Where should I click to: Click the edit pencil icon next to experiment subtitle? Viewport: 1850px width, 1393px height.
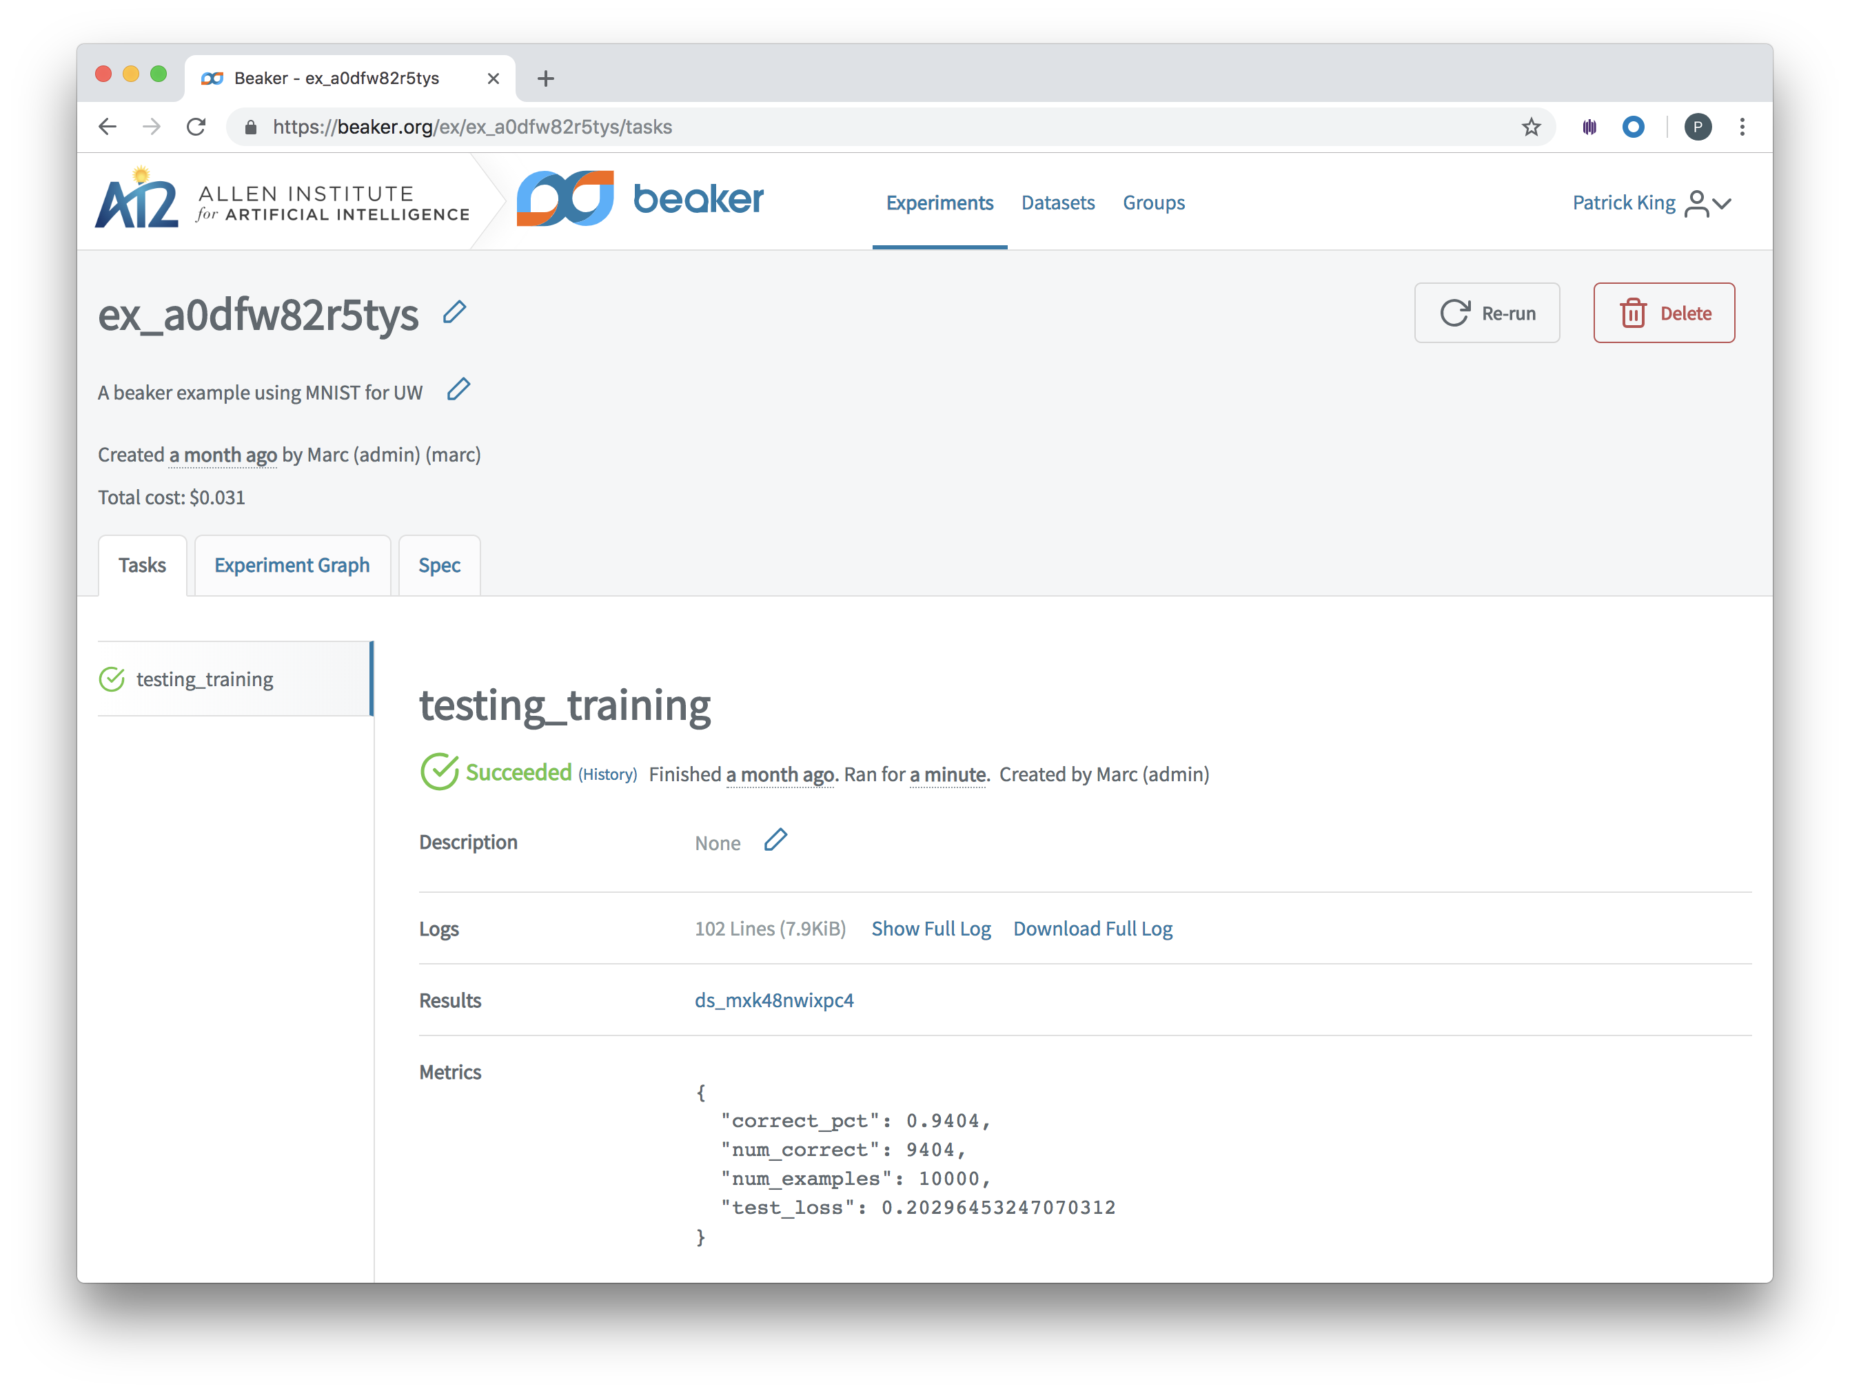click(460, 391)
